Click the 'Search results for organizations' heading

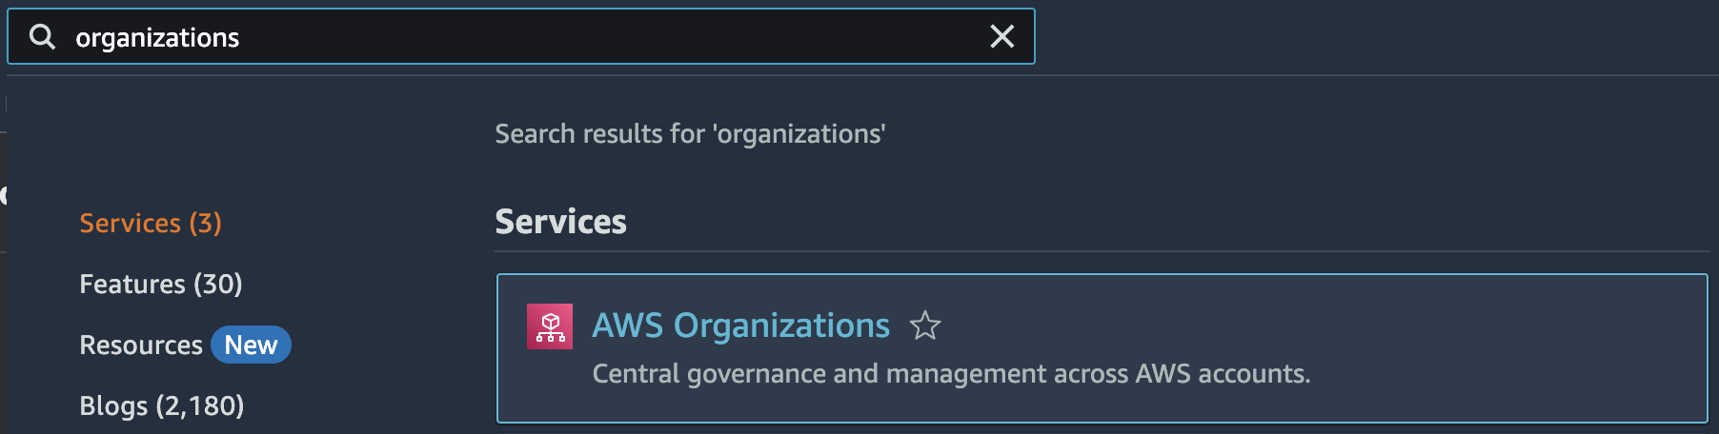[690, 134]
